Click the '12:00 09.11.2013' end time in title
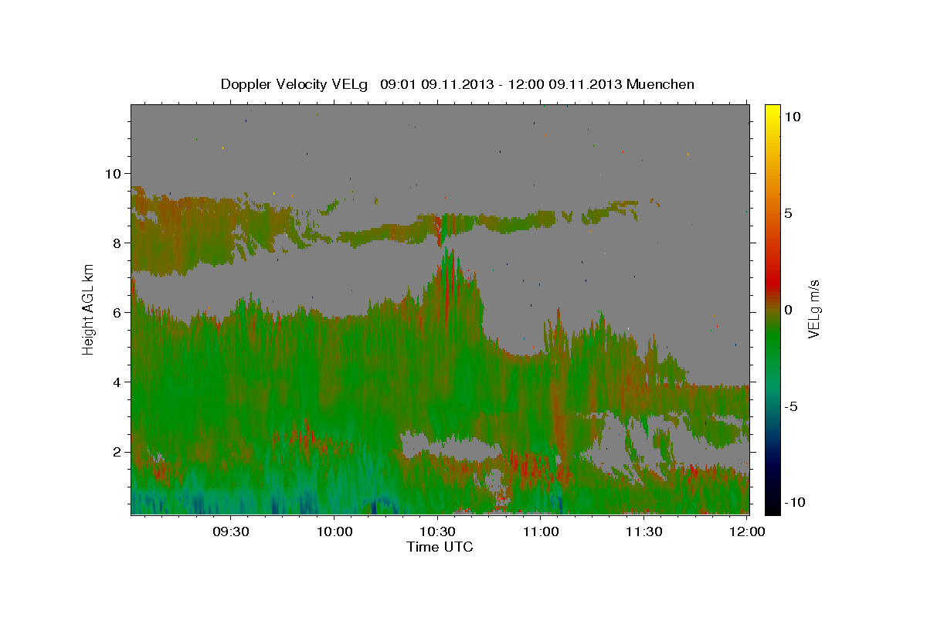Image resolution: width=927 pixels, height=618 pixels. tap(565, 84)
